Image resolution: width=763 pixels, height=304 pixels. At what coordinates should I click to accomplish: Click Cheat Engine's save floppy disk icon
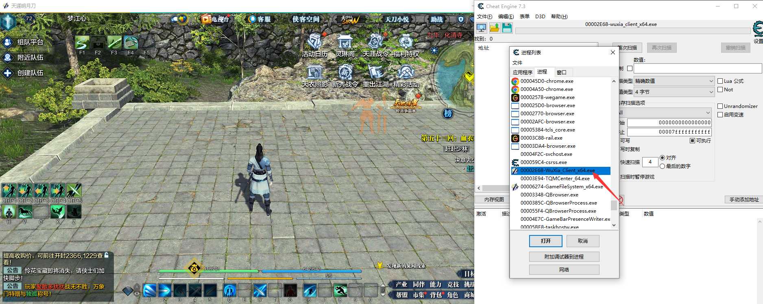pos(507,28)
